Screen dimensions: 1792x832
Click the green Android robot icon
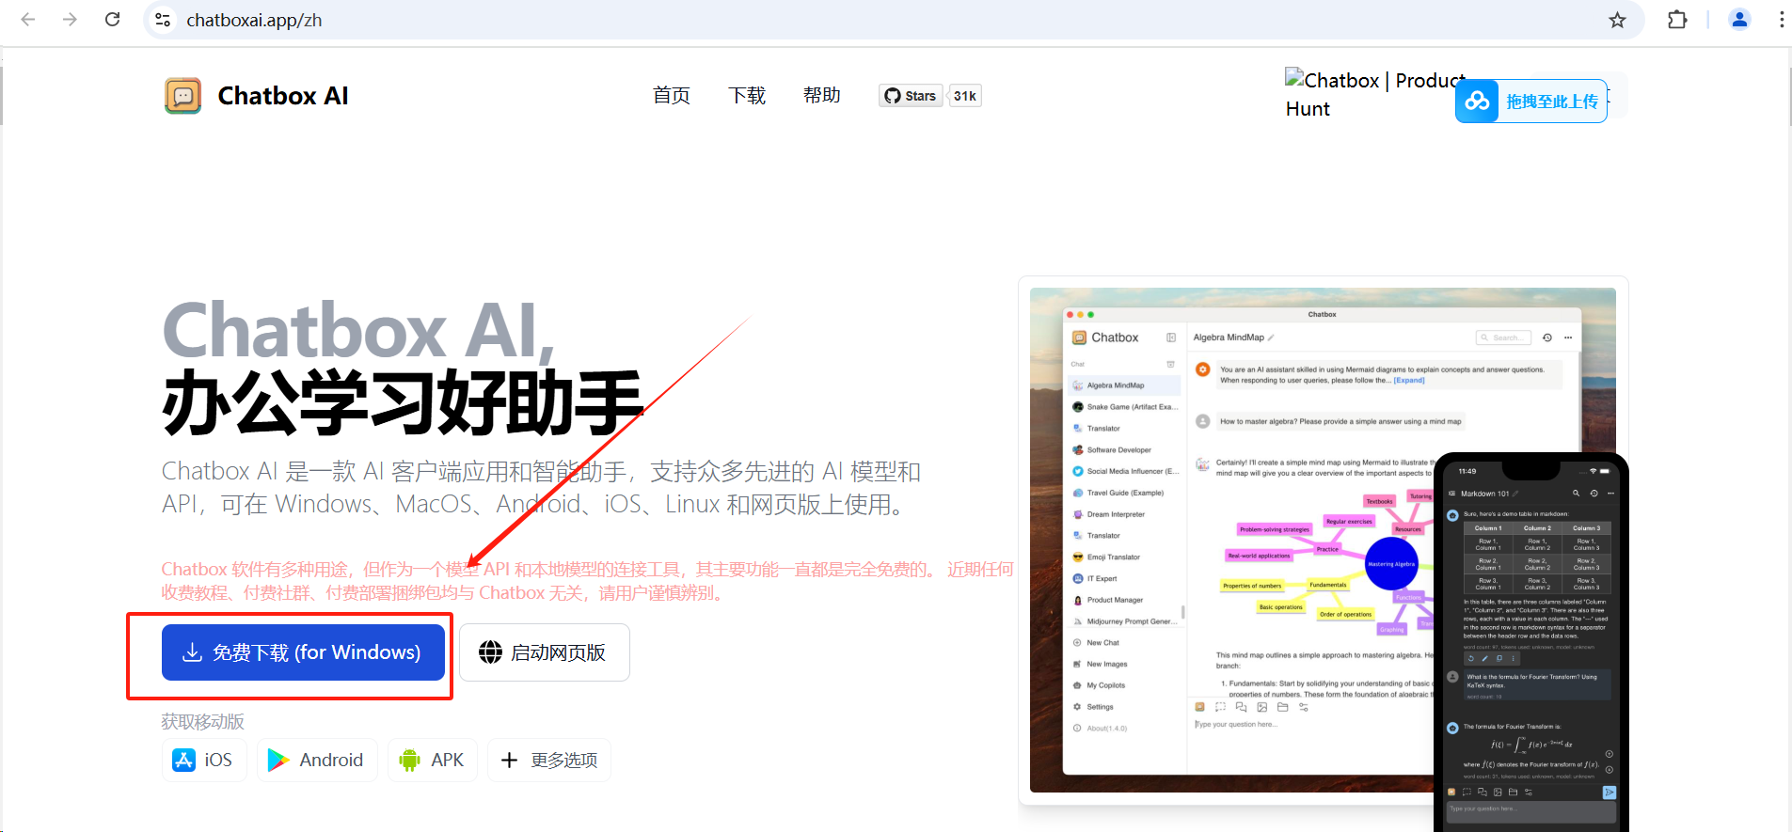[409, 761]
